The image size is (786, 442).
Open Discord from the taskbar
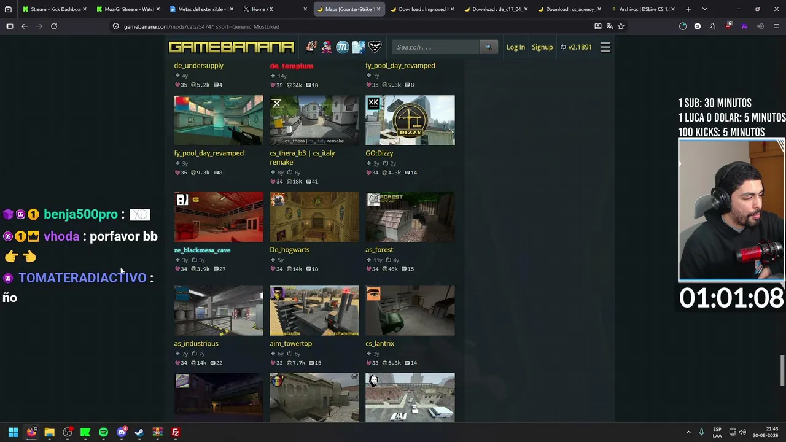[x=122, y=433]
